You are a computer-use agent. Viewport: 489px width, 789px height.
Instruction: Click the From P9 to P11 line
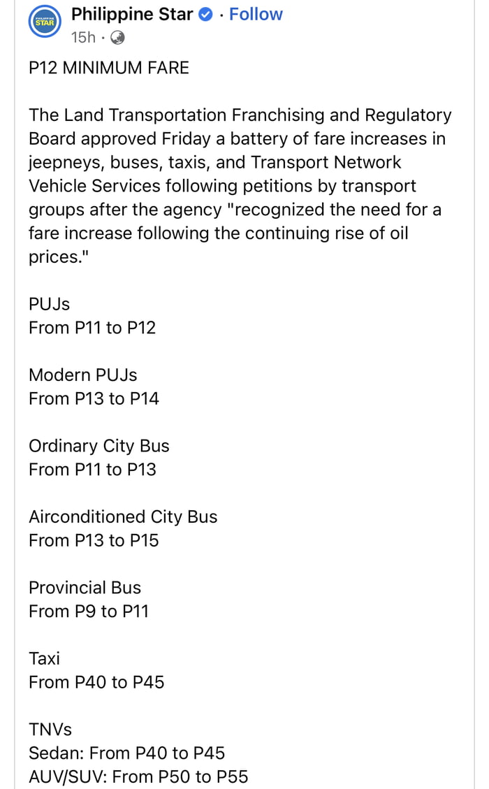tap(89, 611)
